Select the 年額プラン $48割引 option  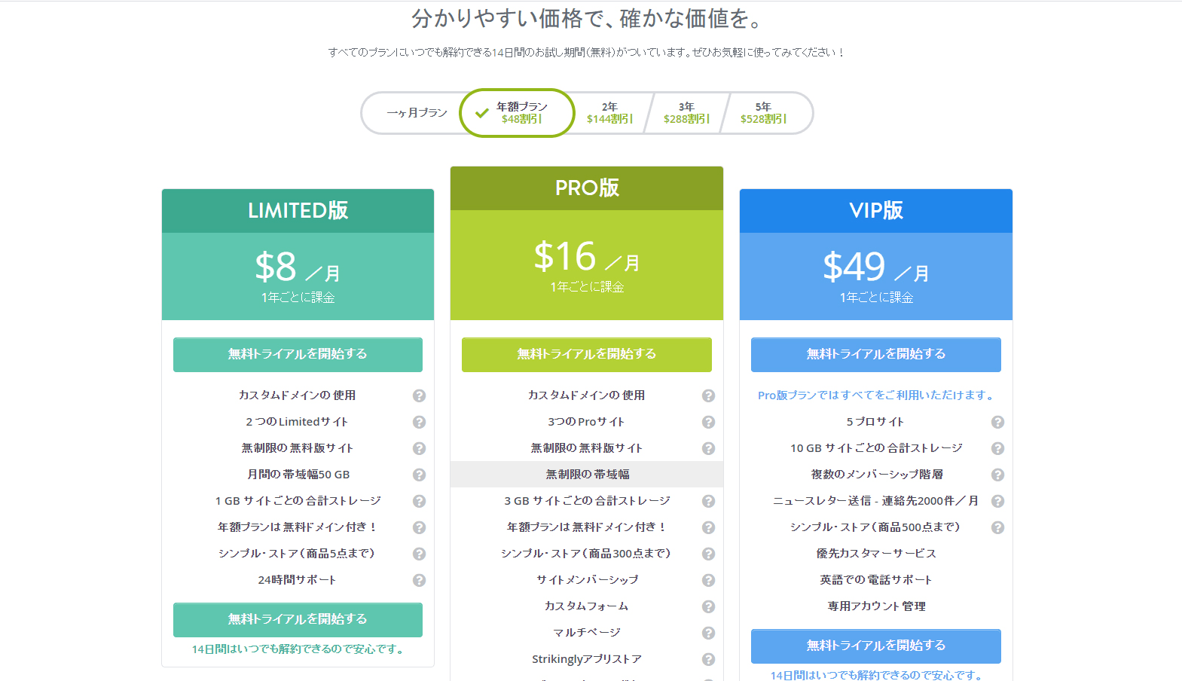click(x=517, y=113)
